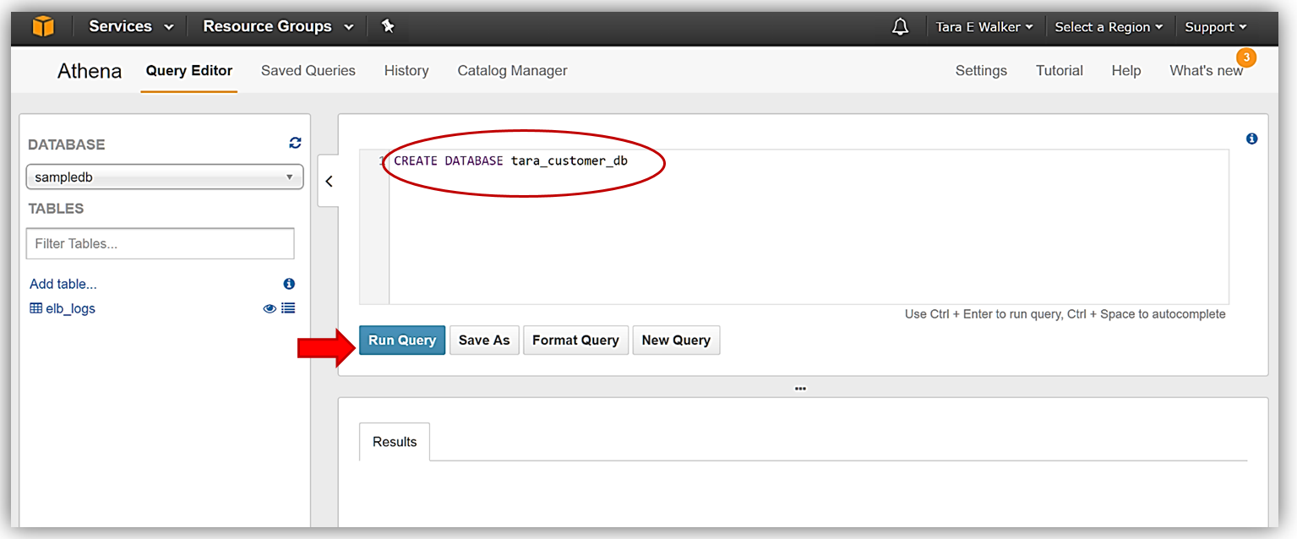The image size is (1297, 539).
Task: Click the pushpin shortcut icon
Action: pyautogui.click(x=388, y=26)
